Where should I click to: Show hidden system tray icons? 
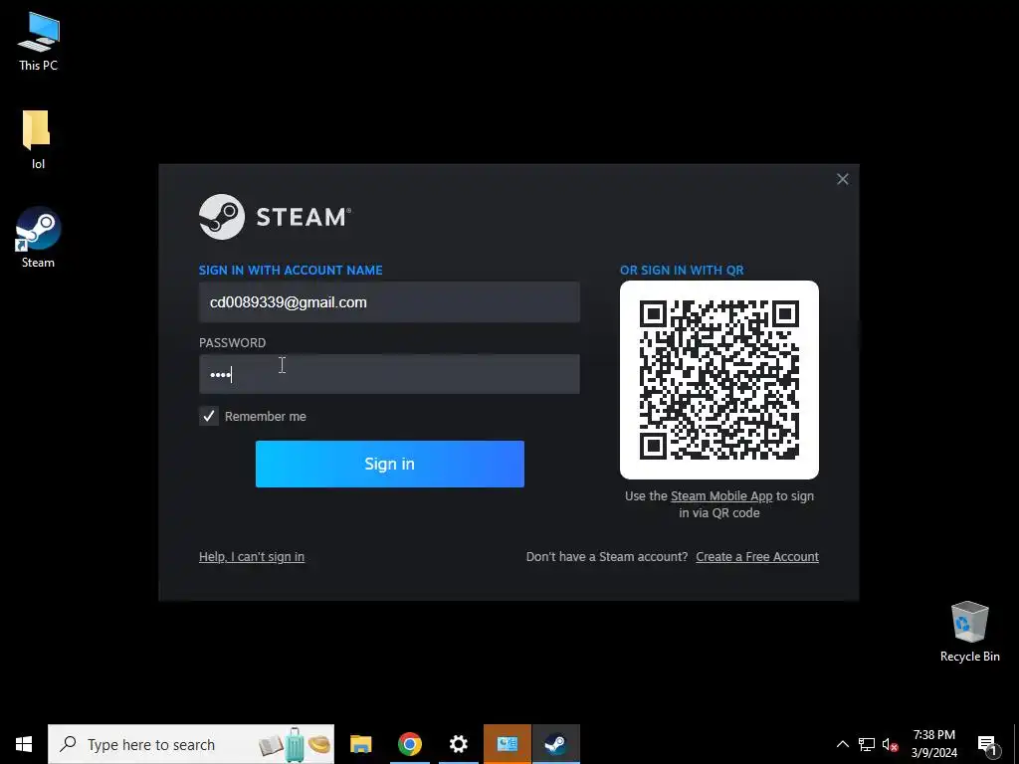(842, 744)
